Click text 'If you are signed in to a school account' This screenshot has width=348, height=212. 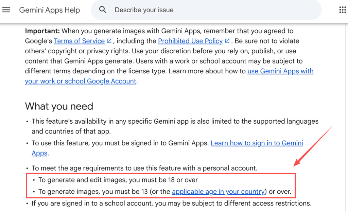click(x=92, y=204)
